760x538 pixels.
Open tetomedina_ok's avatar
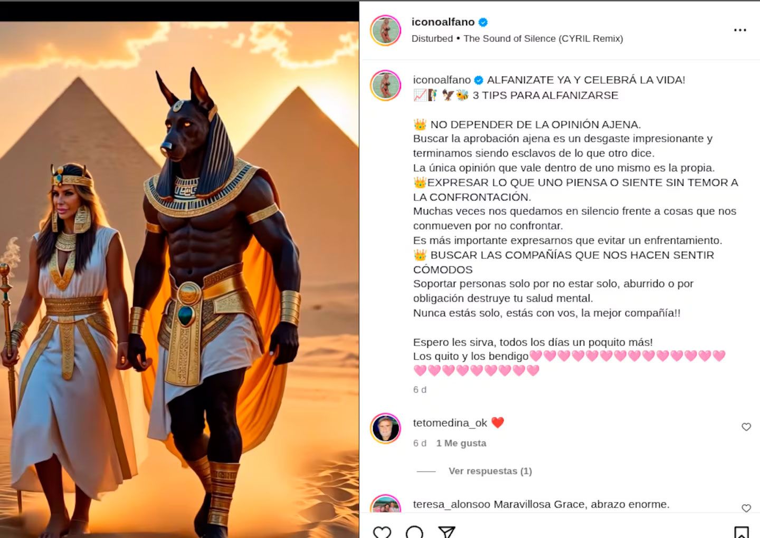point(386,428)
